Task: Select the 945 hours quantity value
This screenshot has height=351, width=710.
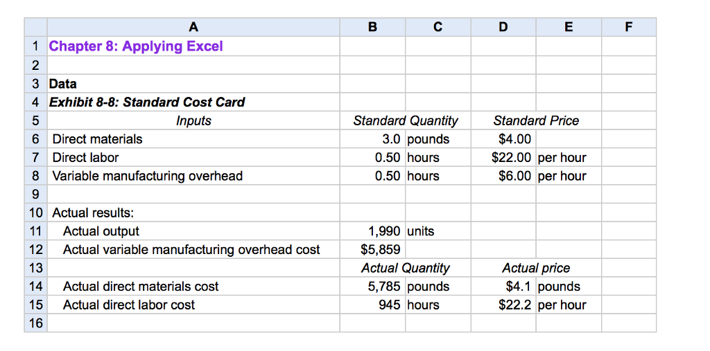Action: [x=372, y=305]
